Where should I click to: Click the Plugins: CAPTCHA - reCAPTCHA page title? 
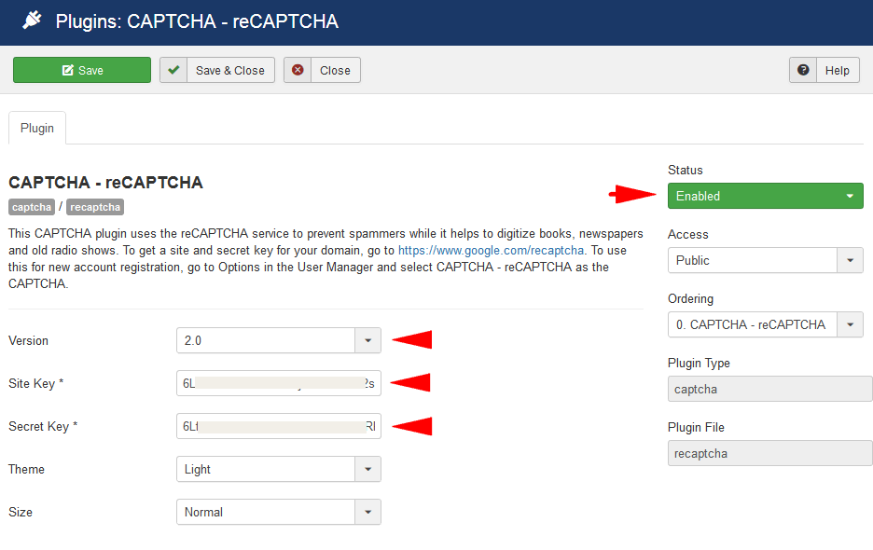197,21
